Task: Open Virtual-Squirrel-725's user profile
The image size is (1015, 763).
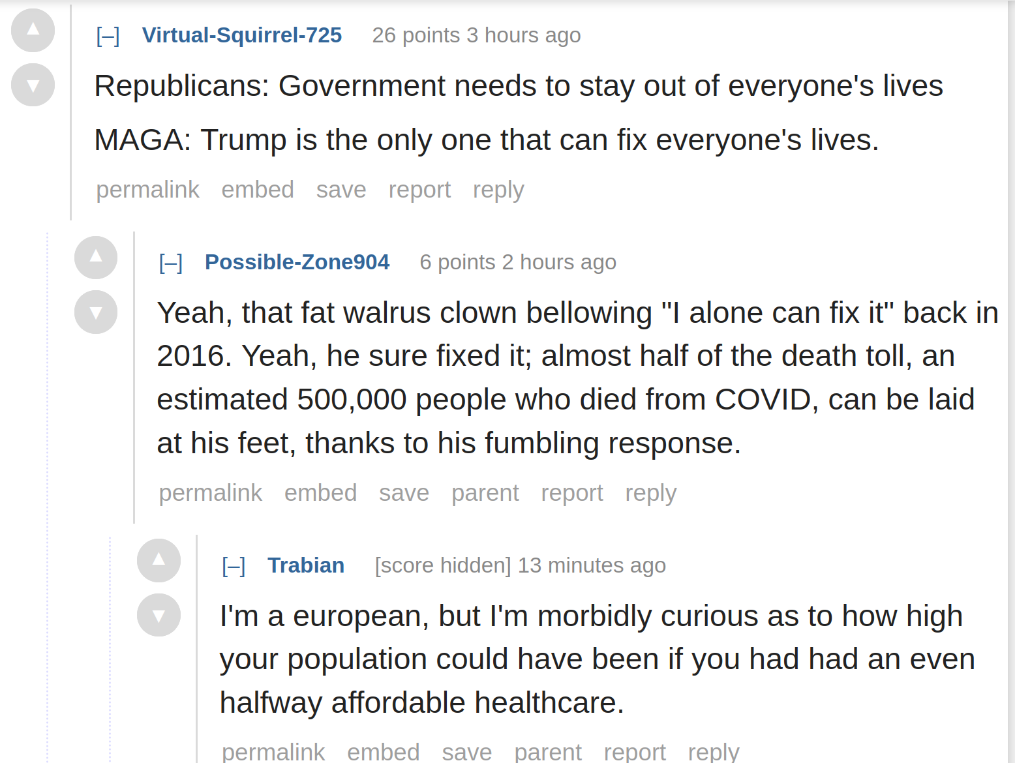Action: coord(242,35)
